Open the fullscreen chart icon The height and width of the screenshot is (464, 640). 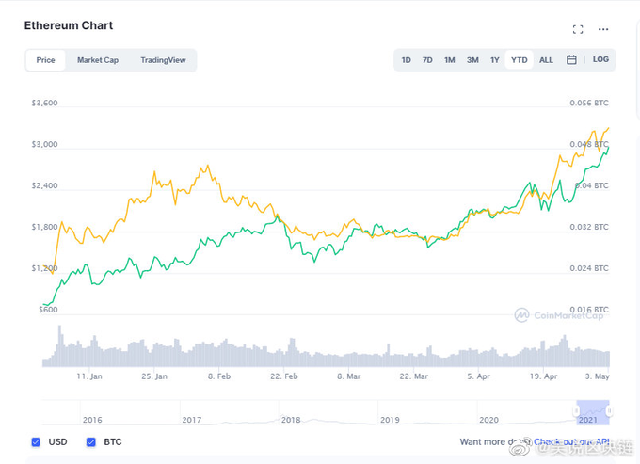tap(578, 29)
